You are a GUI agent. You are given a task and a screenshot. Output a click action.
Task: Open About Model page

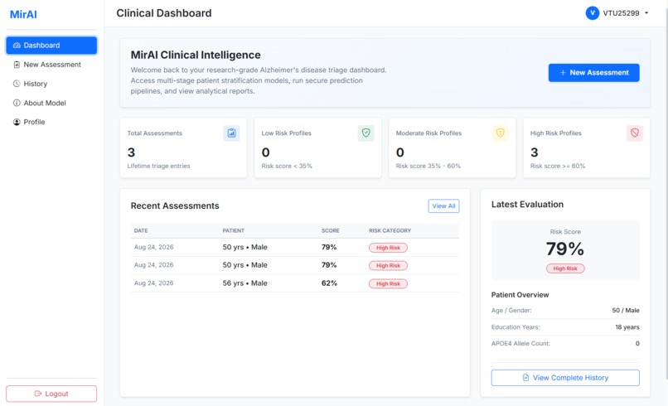coord(51,103)
